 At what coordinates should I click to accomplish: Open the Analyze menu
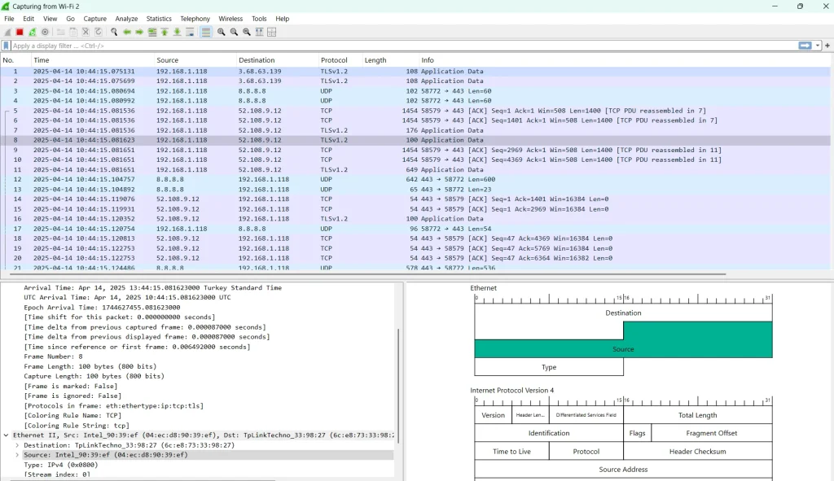pos(126,19)
